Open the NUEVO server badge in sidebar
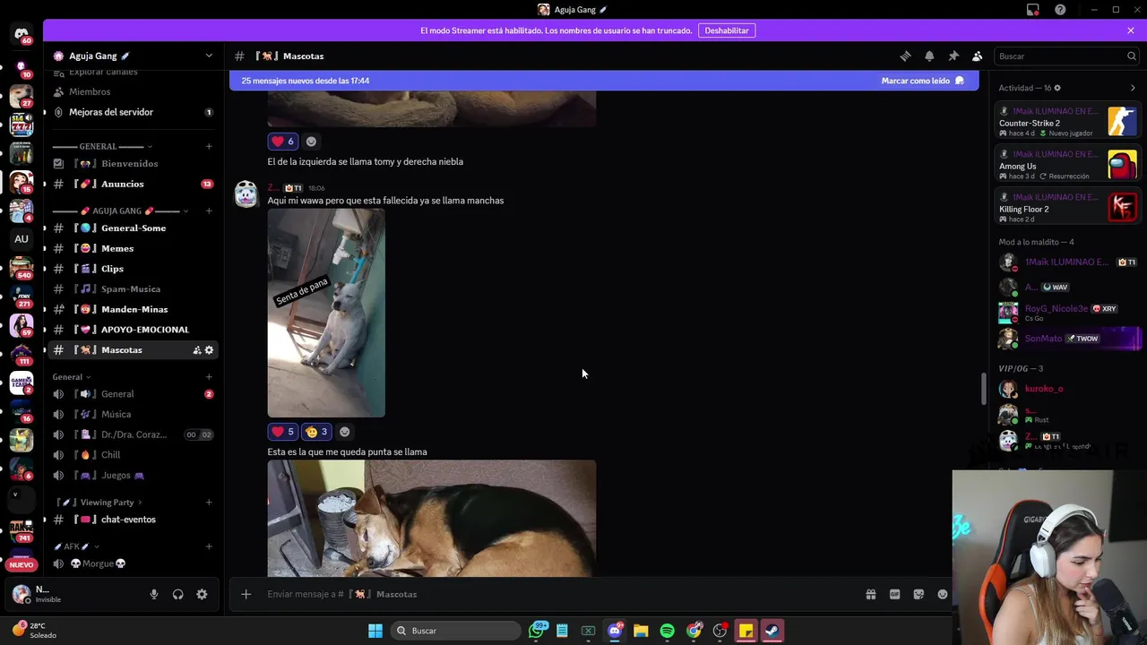The height and width of the screenshot is (645, 1147). [22, 564]
